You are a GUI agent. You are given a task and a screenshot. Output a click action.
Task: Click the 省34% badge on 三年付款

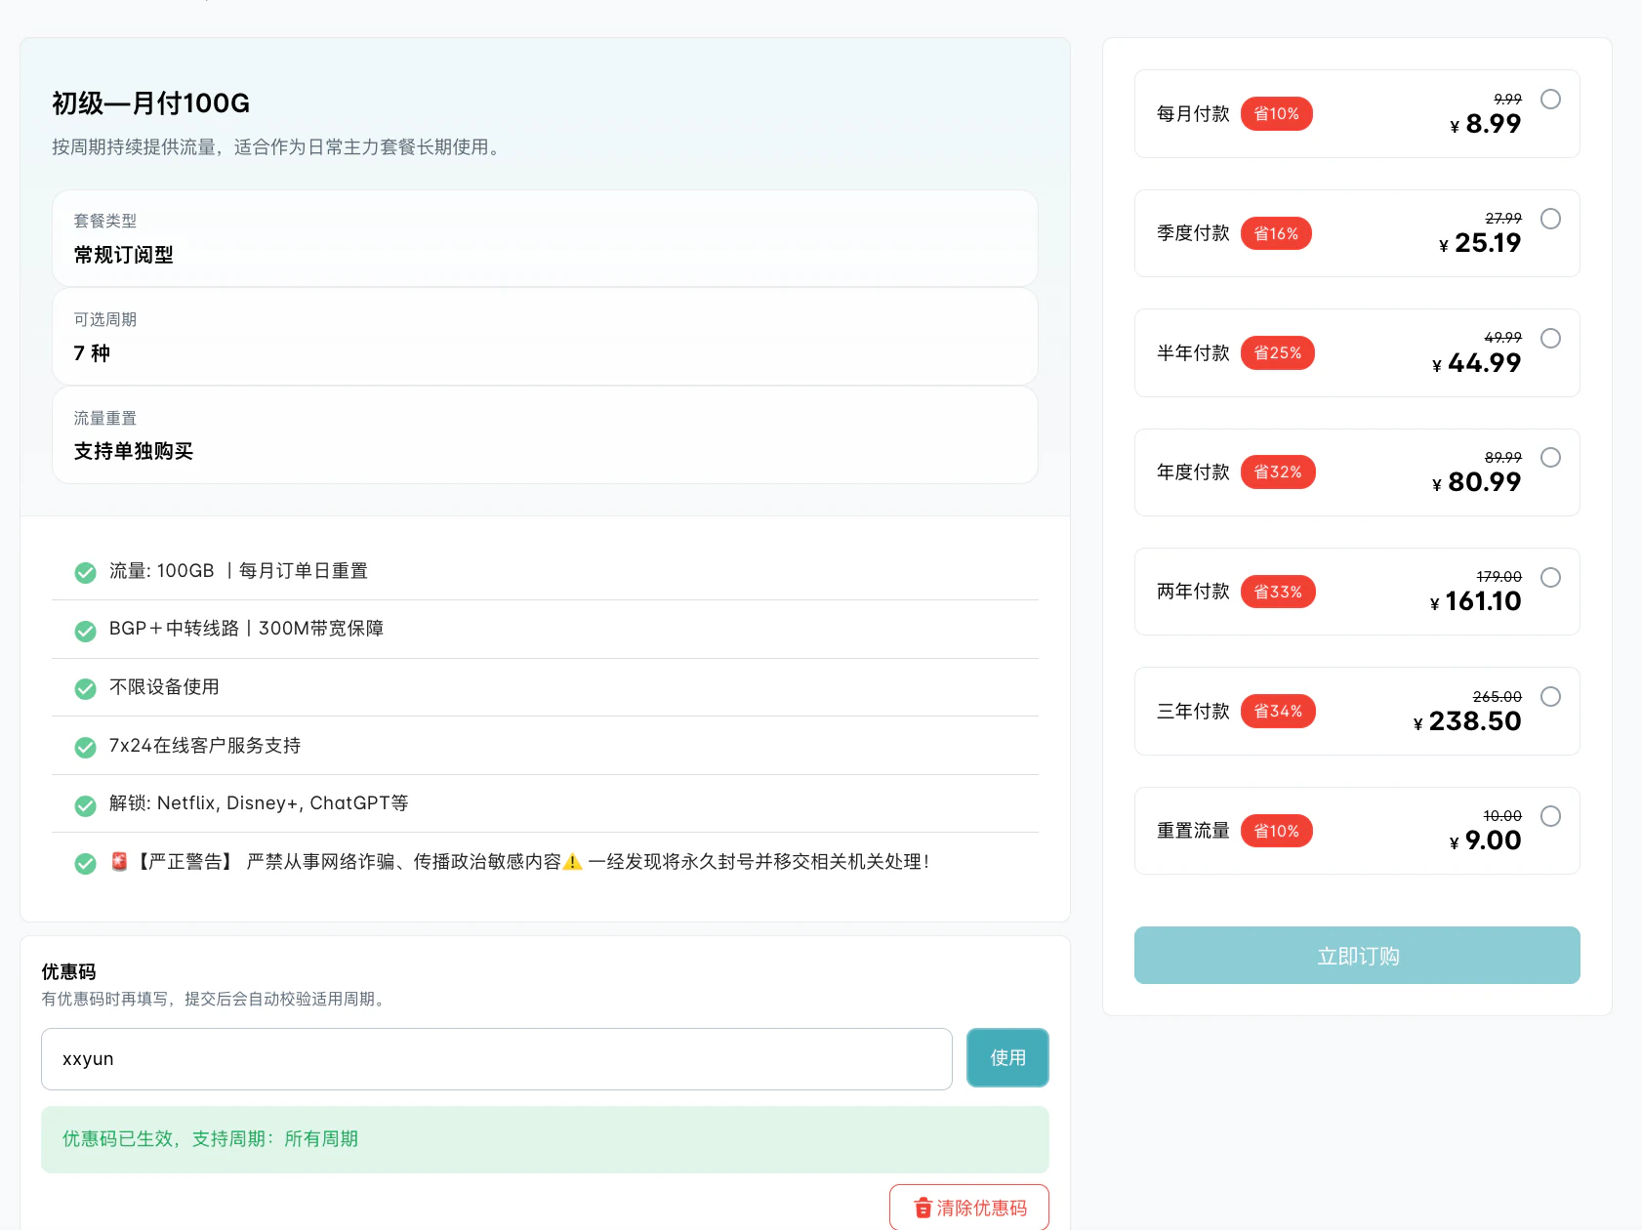coord(1278,712)
